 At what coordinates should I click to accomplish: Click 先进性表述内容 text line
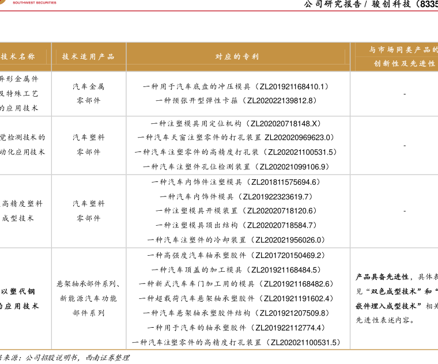tap(385, 320)
